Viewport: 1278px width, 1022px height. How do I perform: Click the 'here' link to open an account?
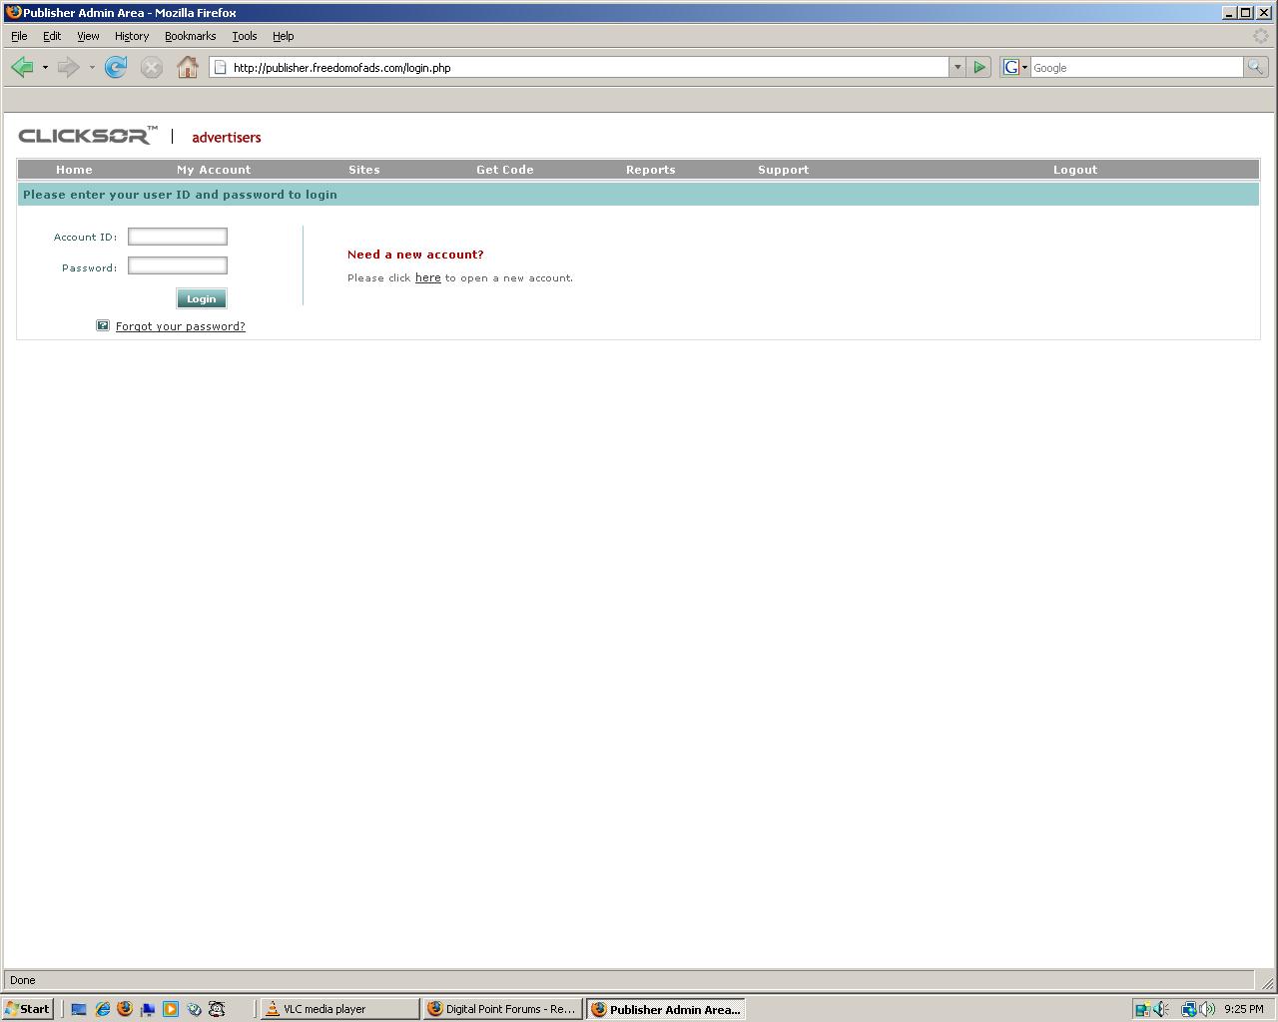coord(428,277)
